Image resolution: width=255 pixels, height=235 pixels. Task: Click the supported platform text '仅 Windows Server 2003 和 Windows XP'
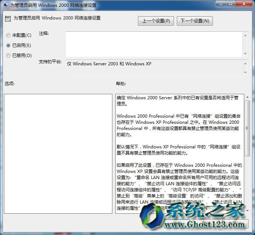click(x=109, y=64)
